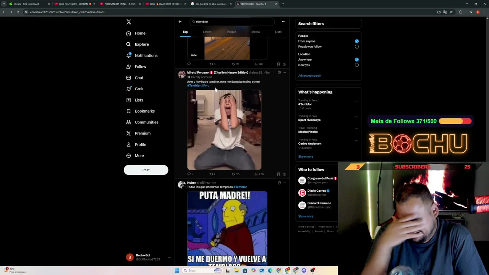Screen dimensions: 489x275
Task: Open Premium from the sidebar
Action: click(x=138, y=133)
